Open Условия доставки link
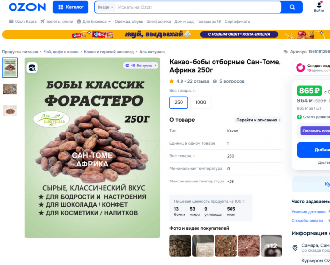This screenshot has height=265, width=330. coord(308,212)
